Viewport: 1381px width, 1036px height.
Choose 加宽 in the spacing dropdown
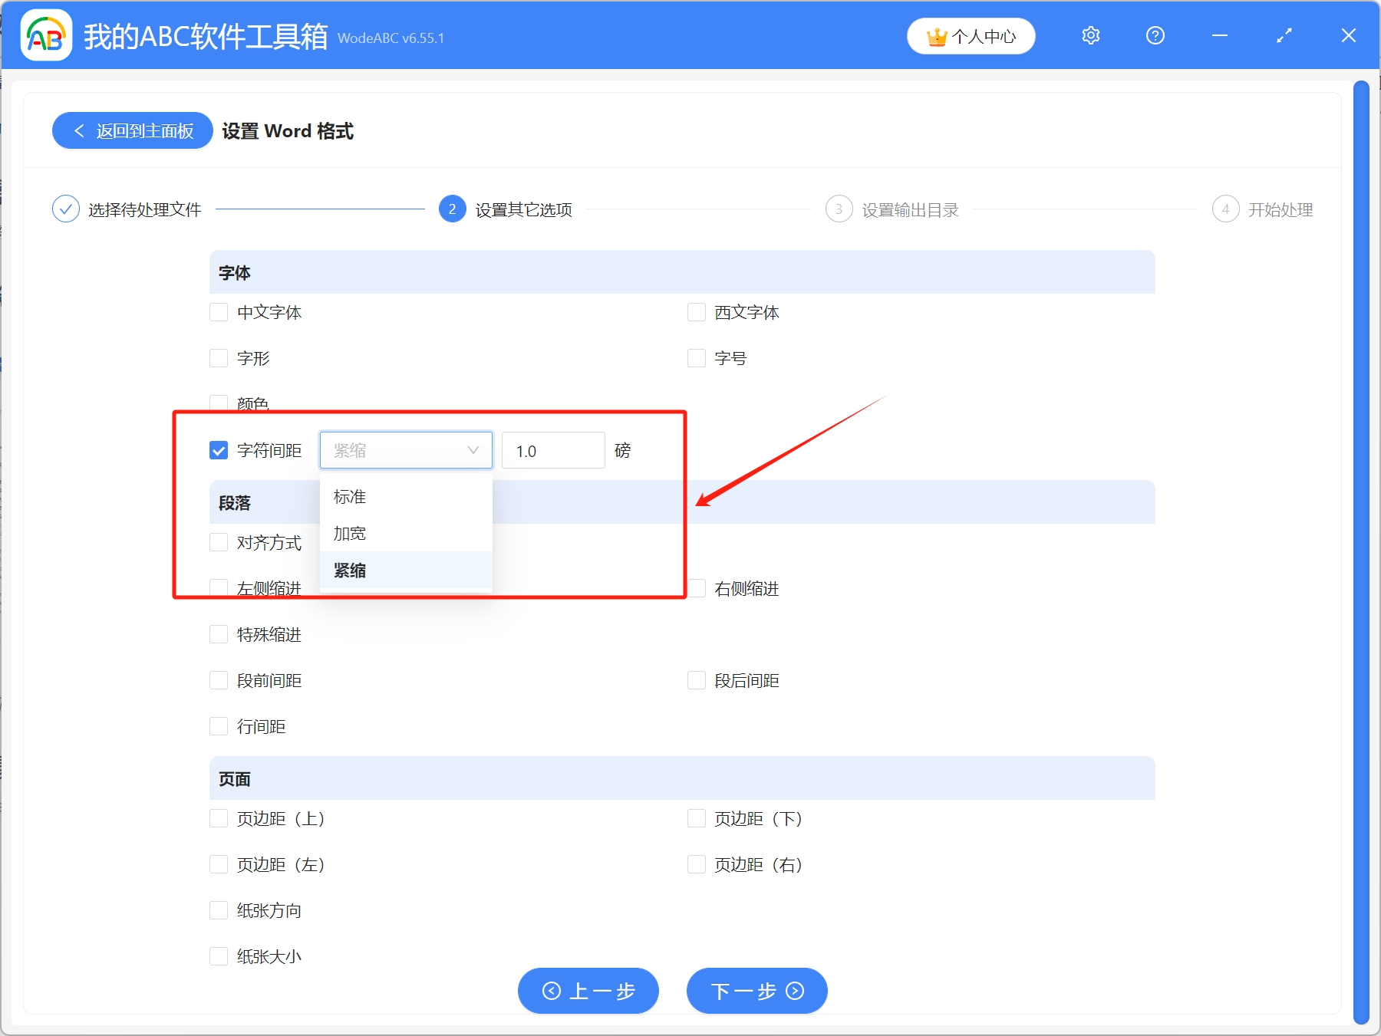[350, 533]
